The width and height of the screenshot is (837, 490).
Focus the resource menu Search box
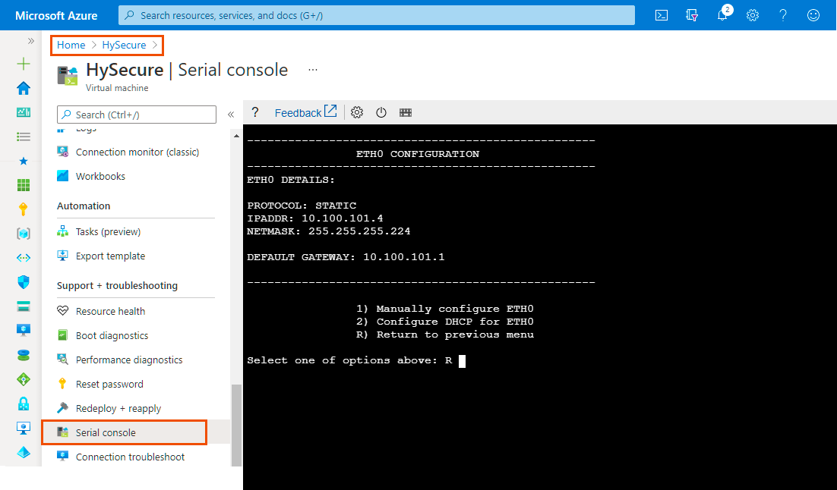pos(137,115)
